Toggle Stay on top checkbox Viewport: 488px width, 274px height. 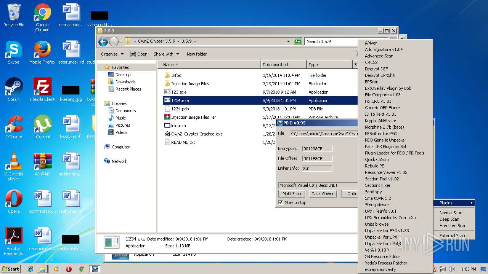click(x=281, y=202)
